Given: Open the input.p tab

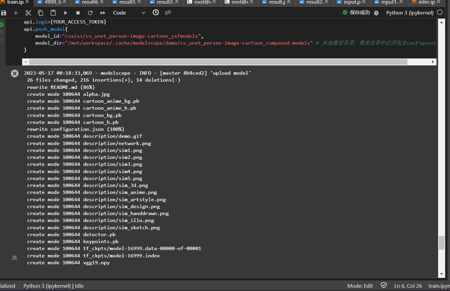Looking at the screenshot, I should pos(352,2).
